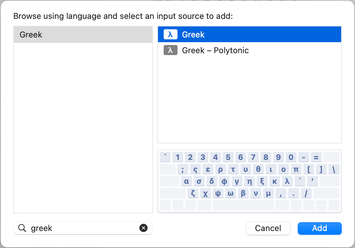Click the μ key on keyboard preview
355x248 pixels.
point(268,194)
